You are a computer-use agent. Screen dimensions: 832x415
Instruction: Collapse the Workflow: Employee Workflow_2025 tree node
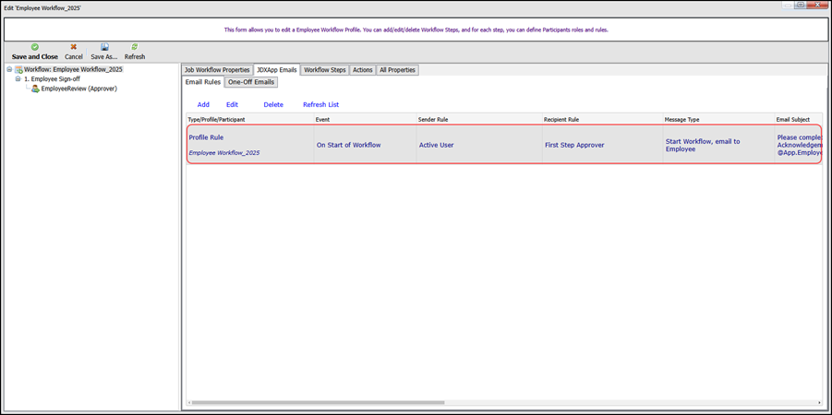point(9,70)
